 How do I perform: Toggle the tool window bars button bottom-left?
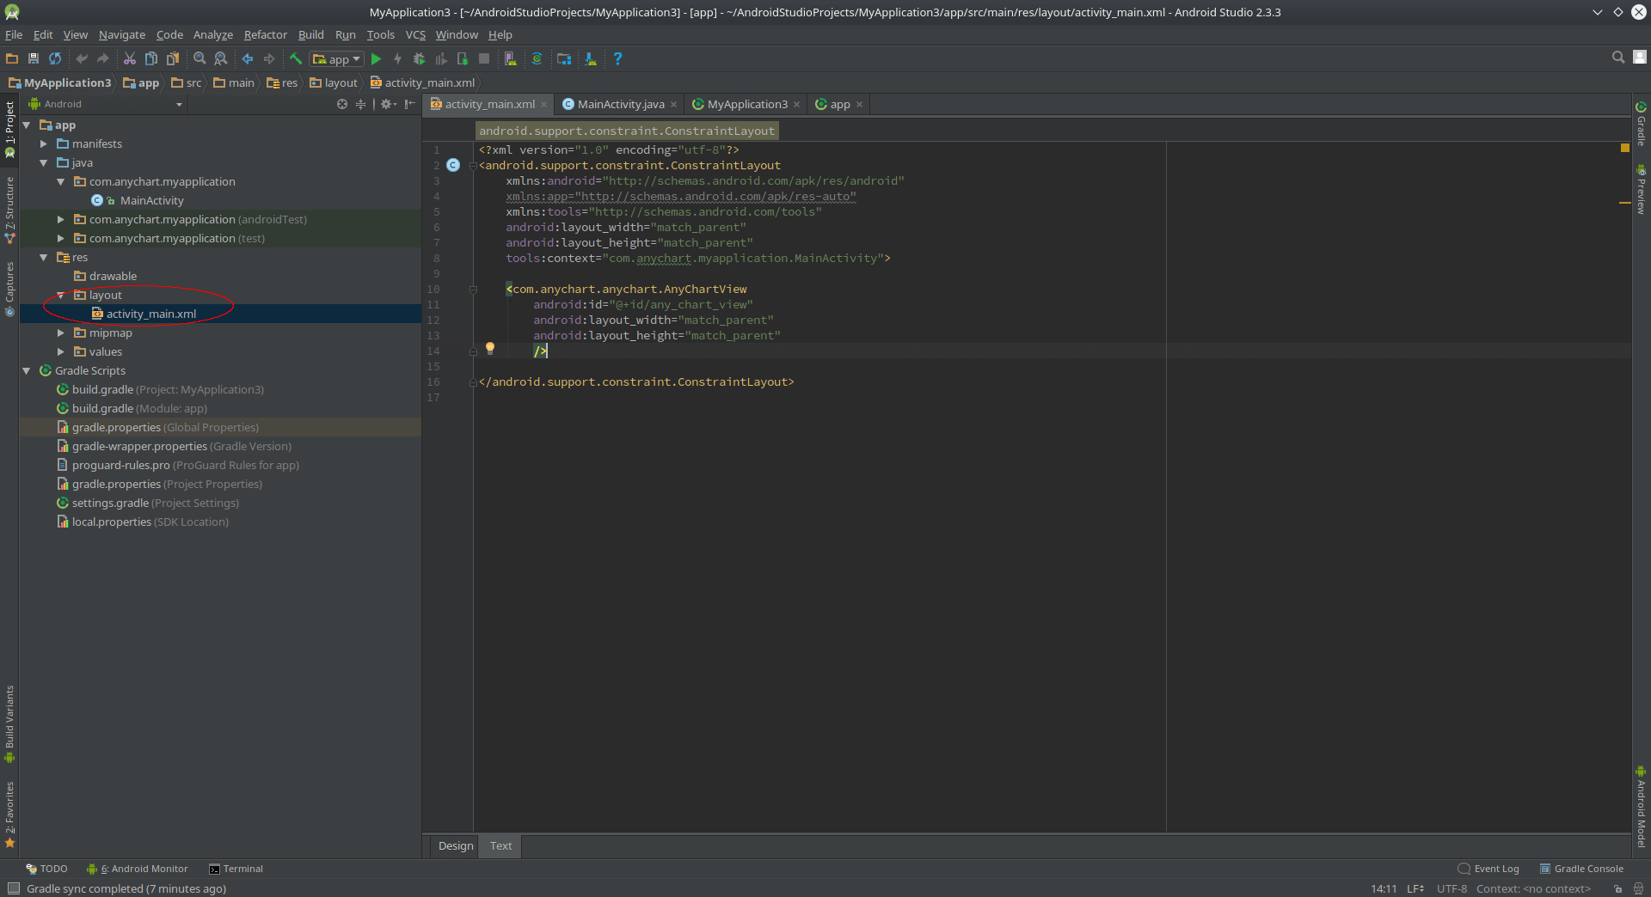pyautogui.click(x=13, y=889)
